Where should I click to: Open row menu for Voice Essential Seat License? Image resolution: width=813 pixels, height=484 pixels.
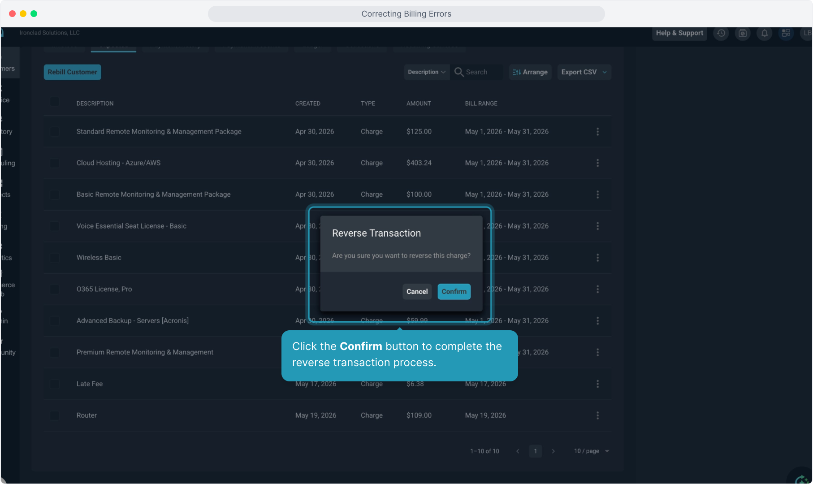597,226
